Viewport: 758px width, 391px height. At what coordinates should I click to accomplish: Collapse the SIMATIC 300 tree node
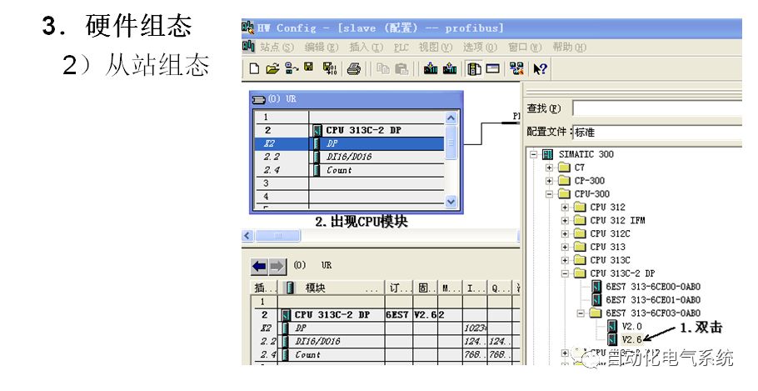pyautogui.click(x=534, y=154)
